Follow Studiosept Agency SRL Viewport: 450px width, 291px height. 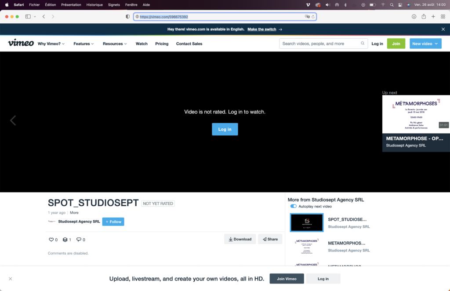coord(113,222)
